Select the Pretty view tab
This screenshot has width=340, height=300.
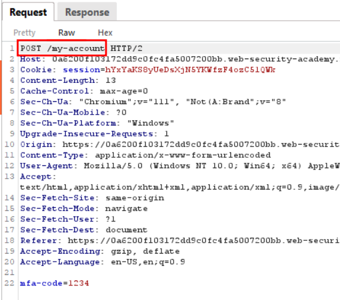[x=24, y=33]
